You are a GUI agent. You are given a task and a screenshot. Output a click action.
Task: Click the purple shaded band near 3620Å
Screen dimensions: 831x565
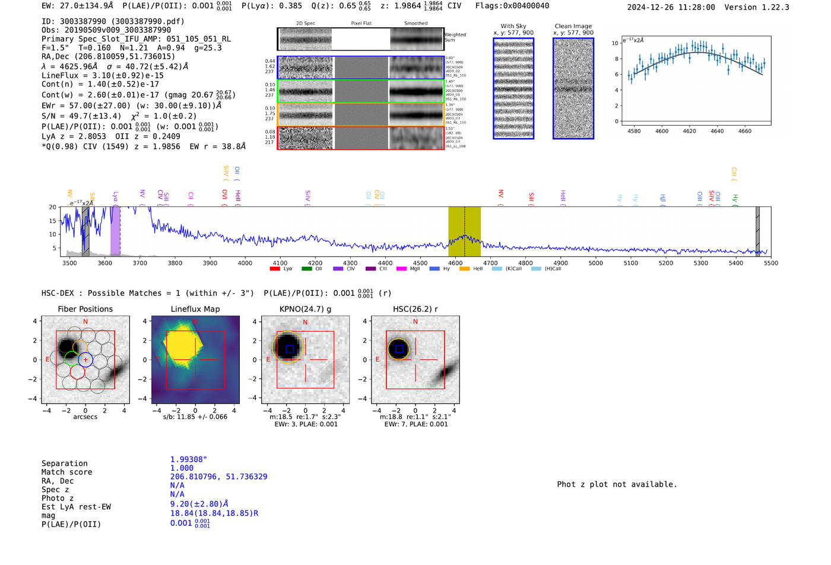115,232
